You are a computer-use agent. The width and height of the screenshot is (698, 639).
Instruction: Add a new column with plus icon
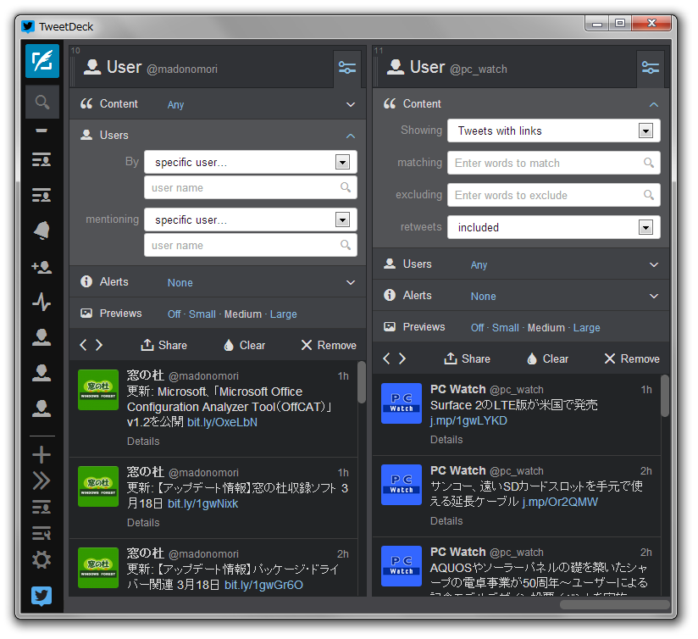(x=42, y=453)
